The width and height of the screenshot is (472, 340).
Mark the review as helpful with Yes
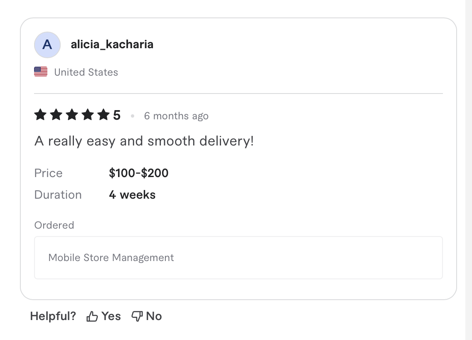coord(103,316)
